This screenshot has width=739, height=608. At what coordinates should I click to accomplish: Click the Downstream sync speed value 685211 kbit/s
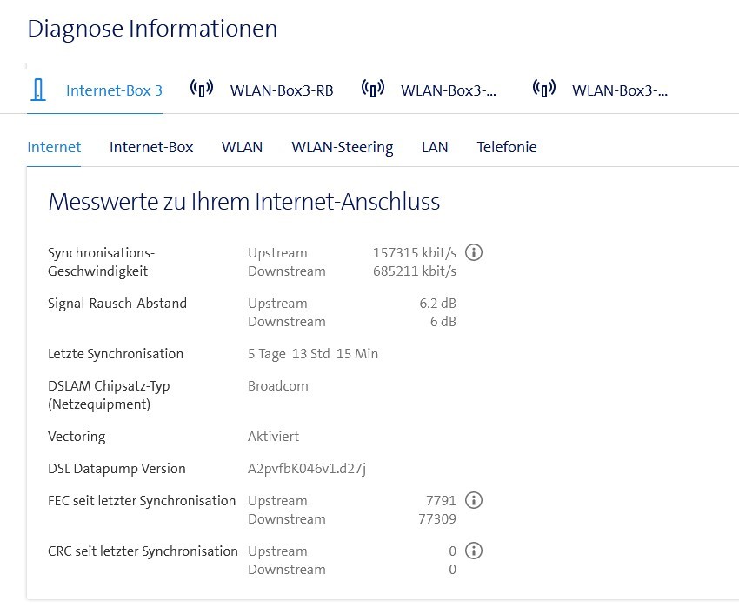click(x=414, y=271)
